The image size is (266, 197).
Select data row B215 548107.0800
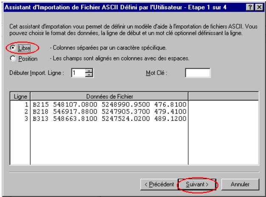pos(110,105)
